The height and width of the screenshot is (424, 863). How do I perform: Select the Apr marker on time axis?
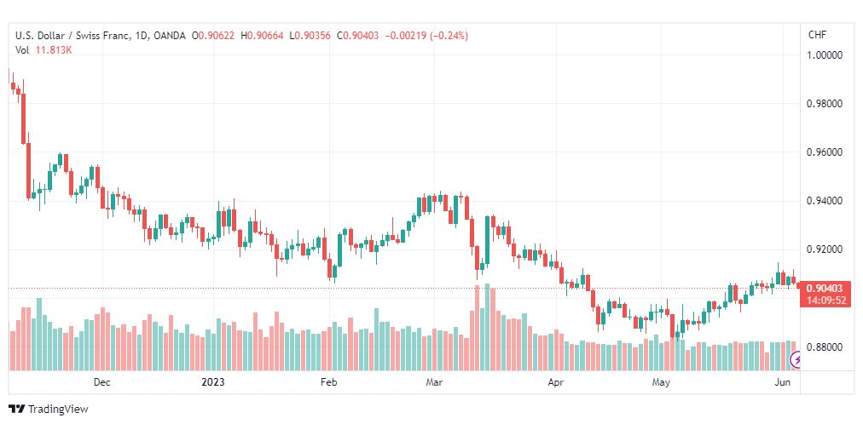556,381
